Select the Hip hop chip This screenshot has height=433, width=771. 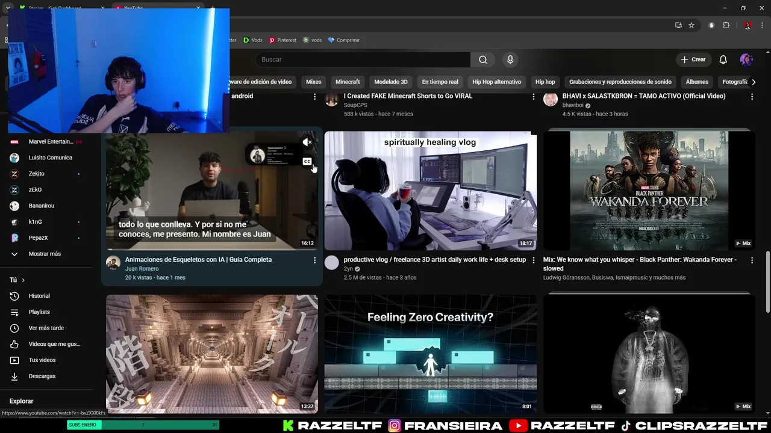tap(545, 82)
